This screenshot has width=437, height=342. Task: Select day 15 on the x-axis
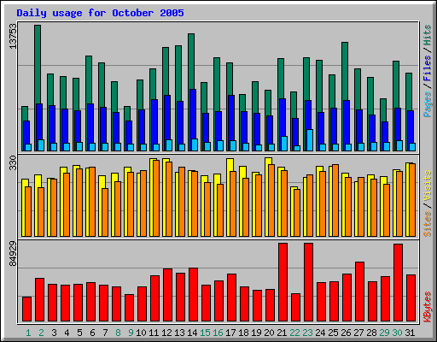(205, 333)
